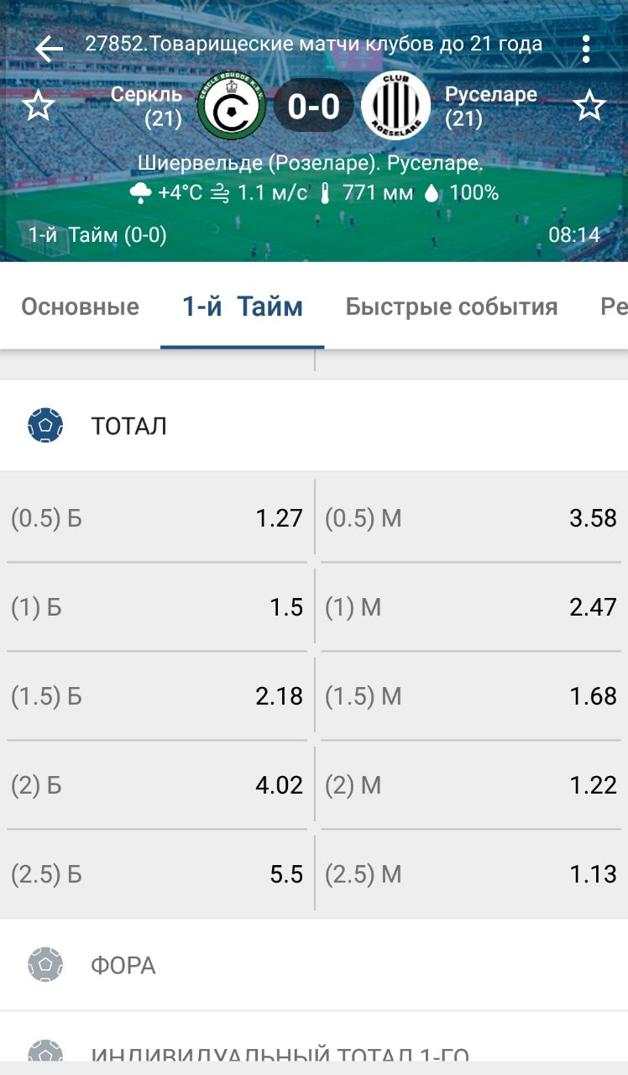Screen dimensions: 628x1075
Task: Open the three-dot overflow menu
Action: coord(586,49)
